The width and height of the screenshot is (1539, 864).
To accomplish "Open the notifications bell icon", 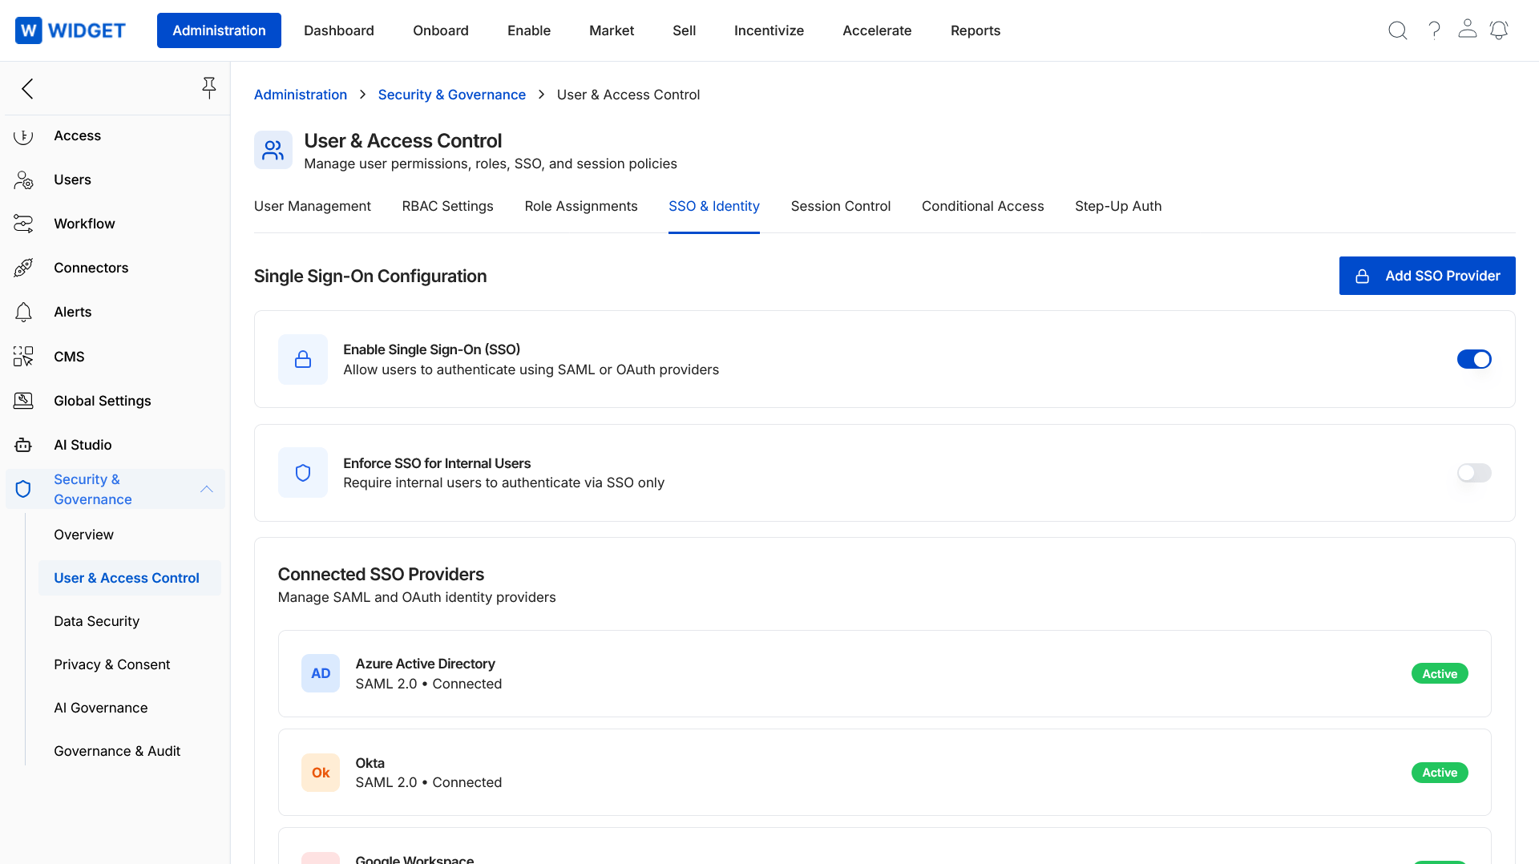I will point(1499,30).
